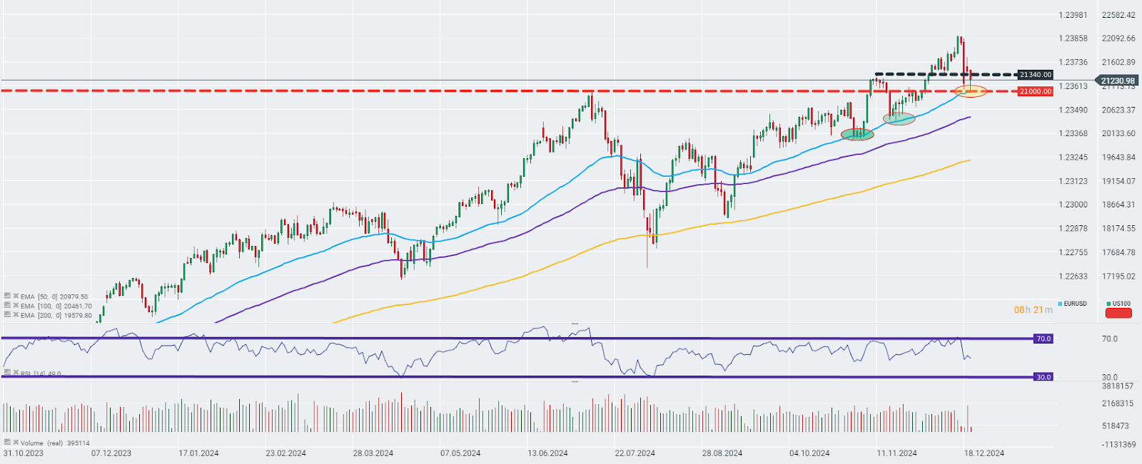Viewport: 1142px width, 464px height.
Task: Click the current price tag 21230.98
Action: point(1118,81)
